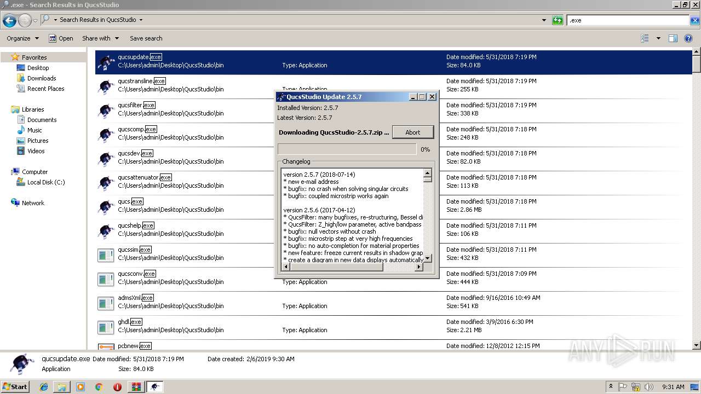Open Google Chrome from the taskbar
The height and width of the screenshot is (394, 701).
[x=99, y=387]
